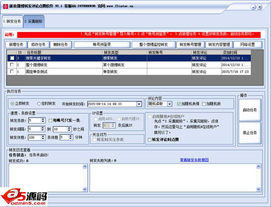Image resolution: width=271 pixels, height=207 pixels.
Task: Check the box for task ID 3
Action: click(12, 58)
